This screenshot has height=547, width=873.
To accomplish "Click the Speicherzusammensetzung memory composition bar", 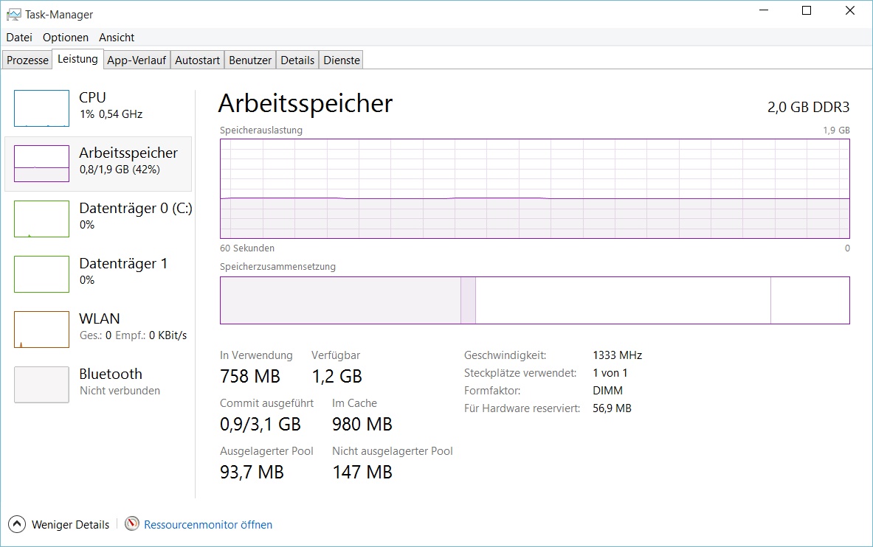I will [534, 300].
